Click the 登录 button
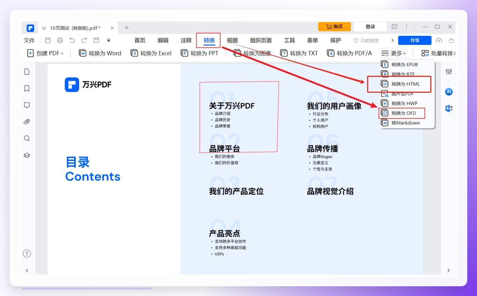The image size is (477, 296). (x=370, y=27)
